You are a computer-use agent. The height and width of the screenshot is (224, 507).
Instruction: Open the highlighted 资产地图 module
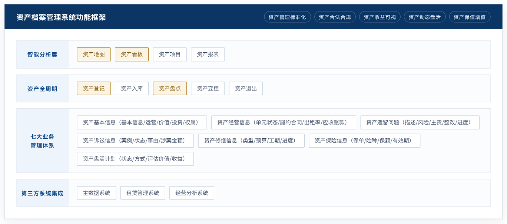[x=94, y=55]
